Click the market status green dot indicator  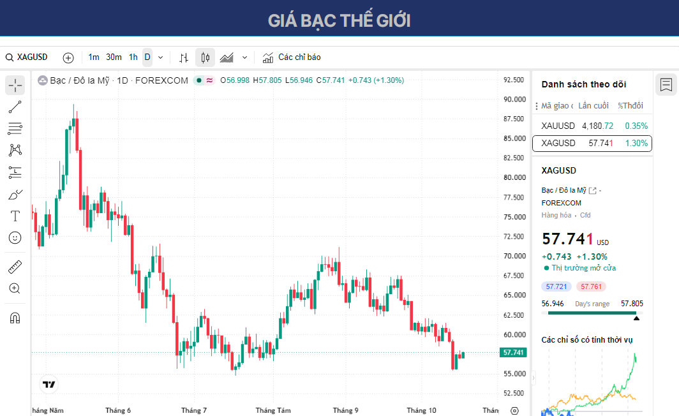[198, 80]
